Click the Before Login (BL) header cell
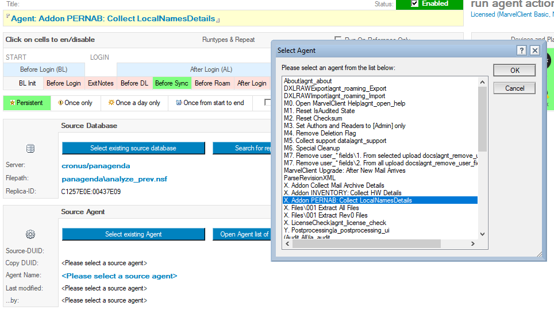Viewport: 554px width, 310px height. (x=44, y=69)
